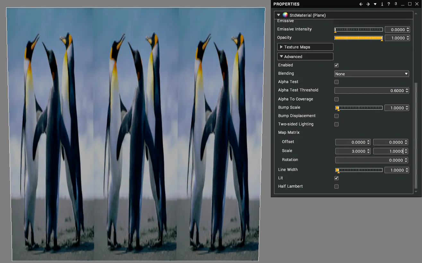Enable the Half Lambert checkbox

(x=336, y=186)
